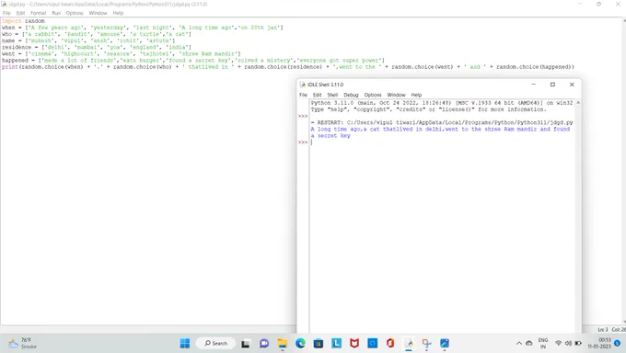Click the line defining the 'residence' list

pyautogui.click(x=97, y=47)
